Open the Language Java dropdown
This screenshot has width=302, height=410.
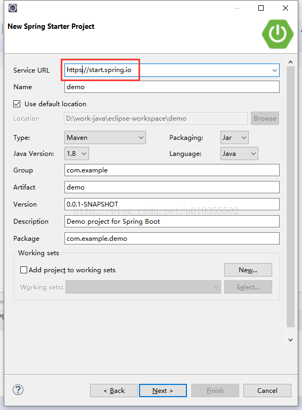(x=239, y=154)
